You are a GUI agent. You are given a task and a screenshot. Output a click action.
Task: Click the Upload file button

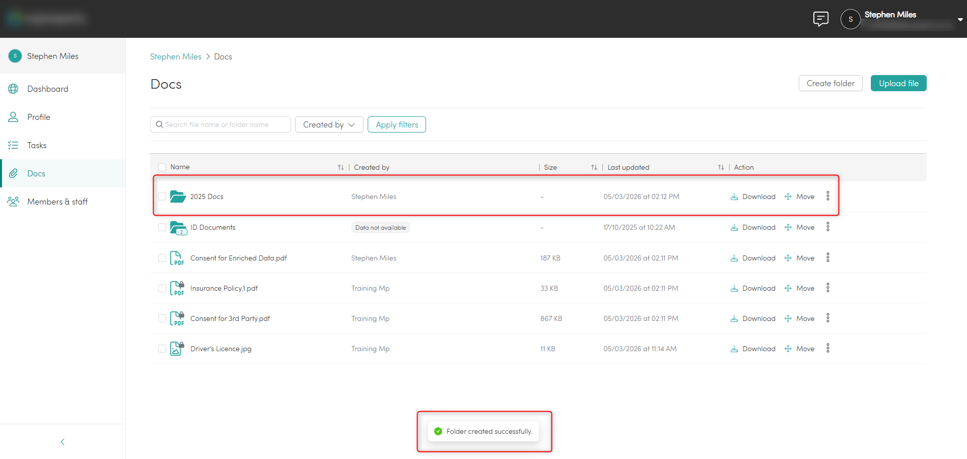[899, 83]
